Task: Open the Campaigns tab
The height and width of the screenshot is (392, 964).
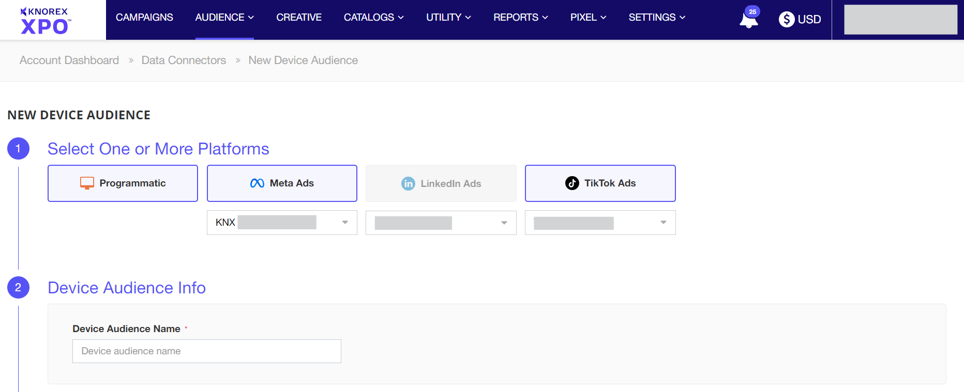Action: [144, 18]
